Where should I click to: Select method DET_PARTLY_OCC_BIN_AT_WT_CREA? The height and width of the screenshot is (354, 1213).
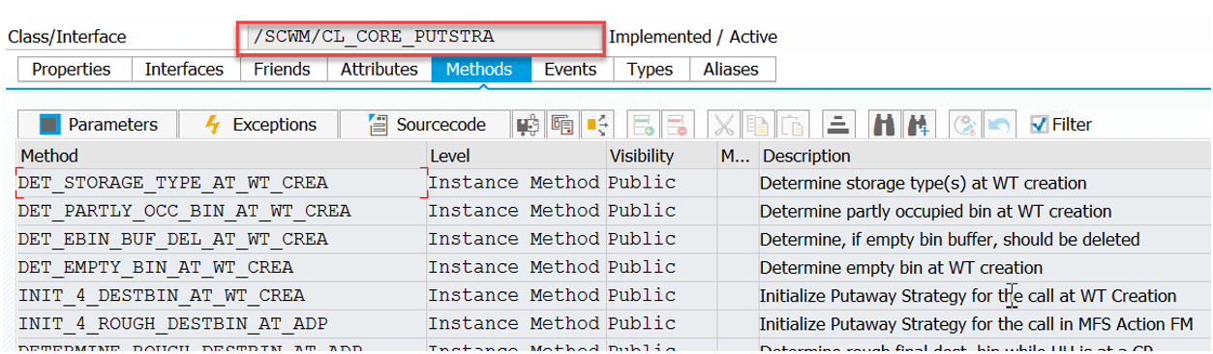[222, 211]
